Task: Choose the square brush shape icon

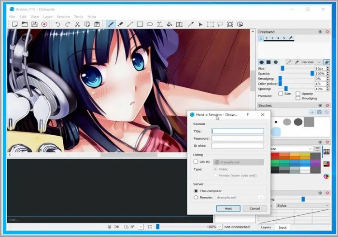Action: tap(268, 62)
